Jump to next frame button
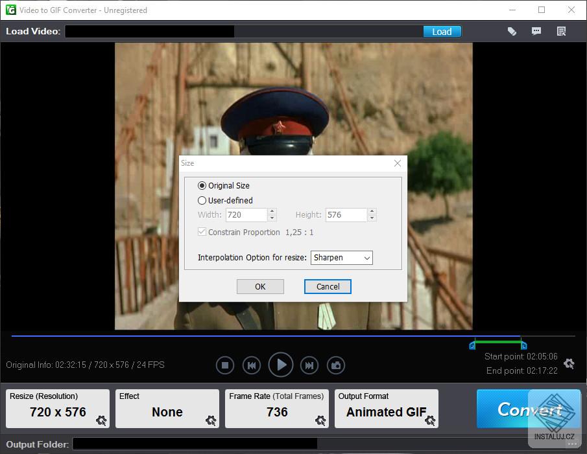The width and height of the screenshot is (587, 454). click(x=309, y=365)
